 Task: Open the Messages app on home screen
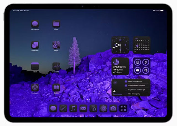[35, 24]
